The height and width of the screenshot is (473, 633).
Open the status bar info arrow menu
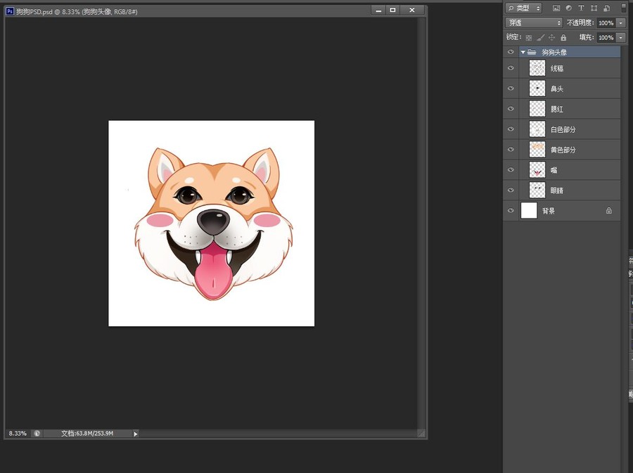click(x=136, y=434)
